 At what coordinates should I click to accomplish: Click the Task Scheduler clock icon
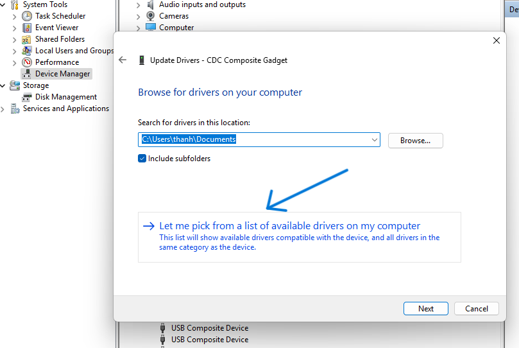(x=27, y=16)
